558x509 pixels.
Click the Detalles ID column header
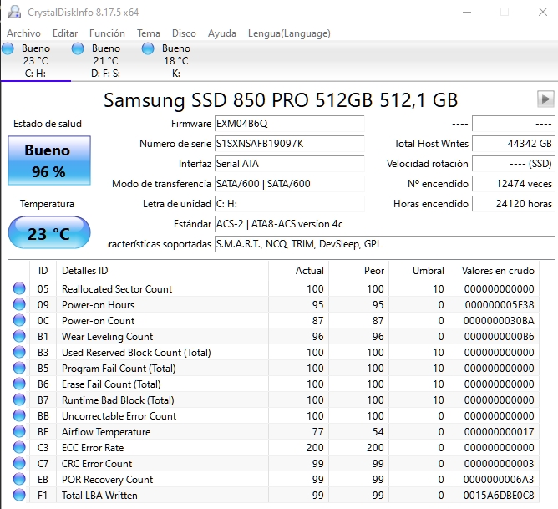162,271
